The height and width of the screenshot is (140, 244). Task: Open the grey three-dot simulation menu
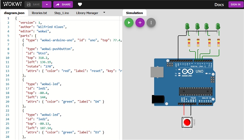[x=151, y=23]
